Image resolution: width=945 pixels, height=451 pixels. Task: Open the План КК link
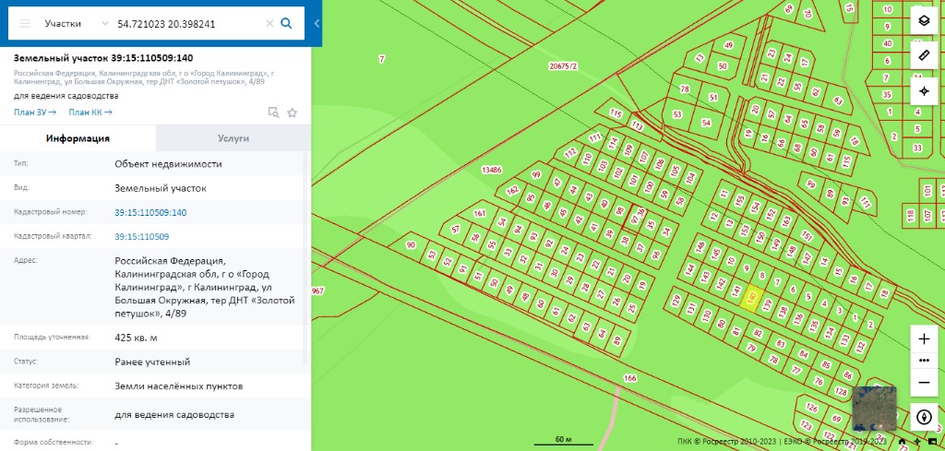[90, 112]
